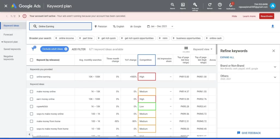Image resolution: width=280 pixels, height=139 pixels.
Task: Click the 'PKR15.83' low bid cell
Action: (184, 77)
